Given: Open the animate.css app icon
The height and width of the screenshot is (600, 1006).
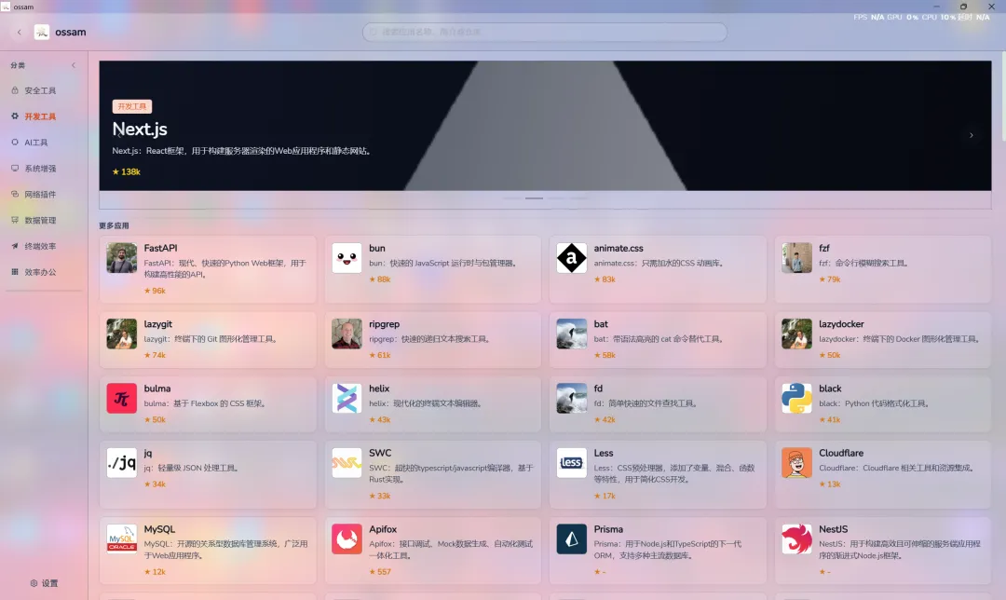Looking at the screenshot, I should coord(571,258).
